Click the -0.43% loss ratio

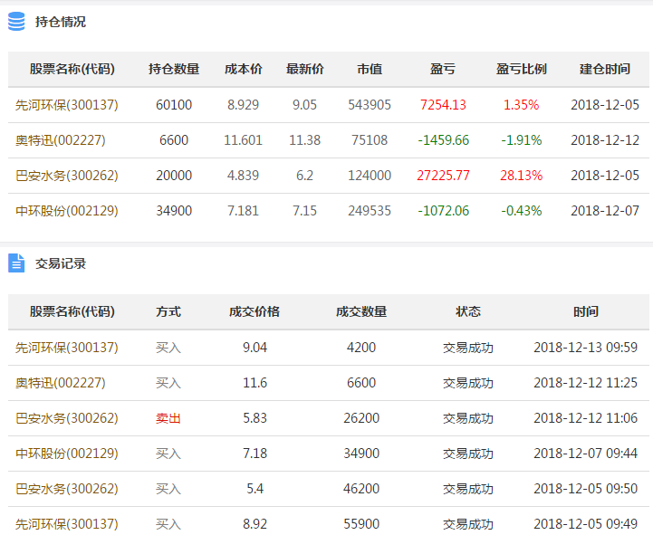522,211
